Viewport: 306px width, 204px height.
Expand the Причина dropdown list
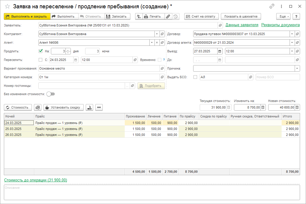(297, 68)
